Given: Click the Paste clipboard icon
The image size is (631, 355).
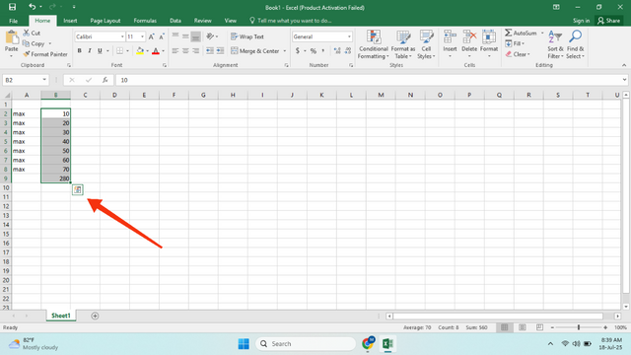Looking at the screenshot, I should [x=11, y=37].
